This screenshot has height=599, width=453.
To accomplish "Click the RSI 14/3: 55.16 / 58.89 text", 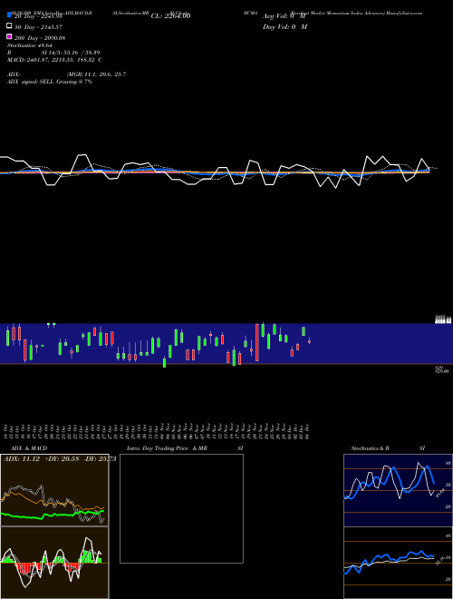I will (53, 53).
